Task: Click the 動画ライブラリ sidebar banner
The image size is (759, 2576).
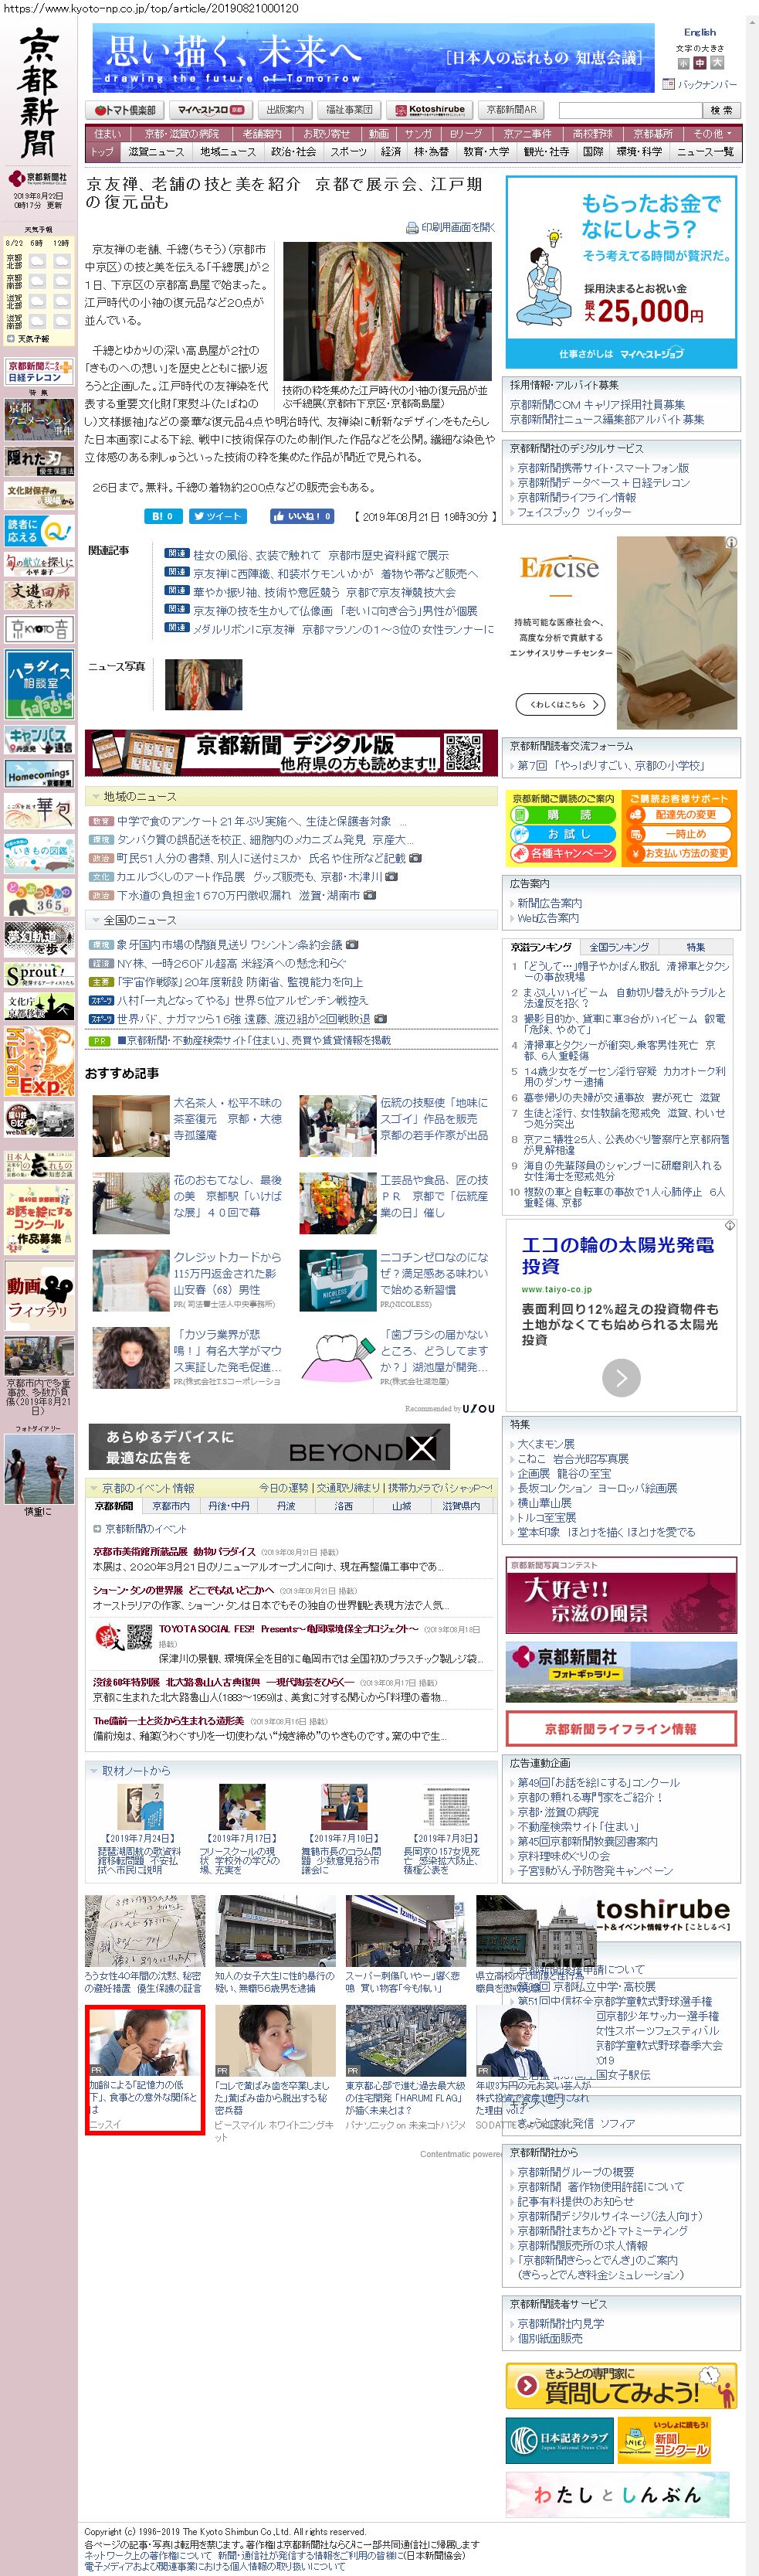Action: 39,1297
